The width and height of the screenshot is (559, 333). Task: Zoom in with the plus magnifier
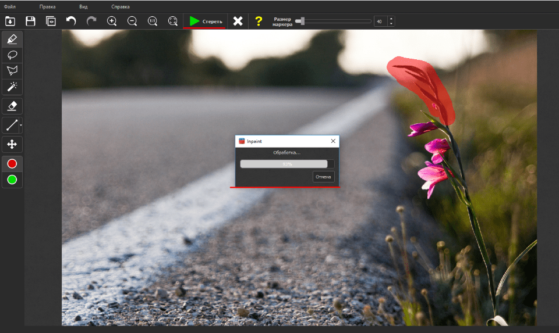[x=112, y=22]
